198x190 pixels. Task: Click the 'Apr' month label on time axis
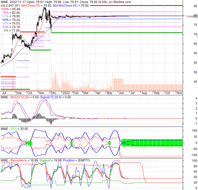click(98, 93)
